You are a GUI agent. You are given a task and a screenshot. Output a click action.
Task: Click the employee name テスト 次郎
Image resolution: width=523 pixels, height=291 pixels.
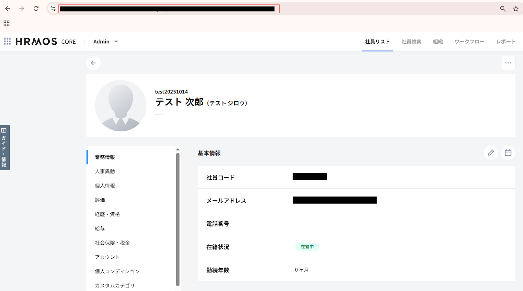(179, 102)
